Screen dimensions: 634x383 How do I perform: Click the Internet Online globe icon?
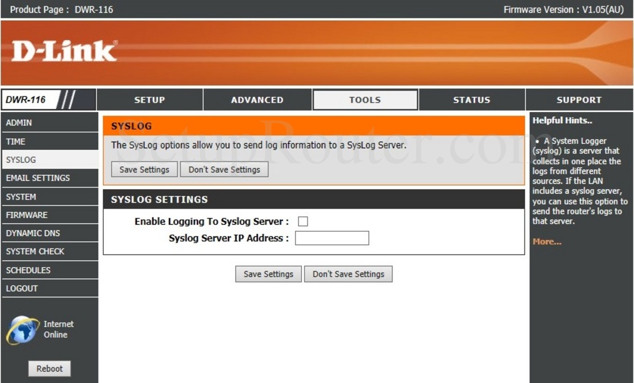(22, 330)
